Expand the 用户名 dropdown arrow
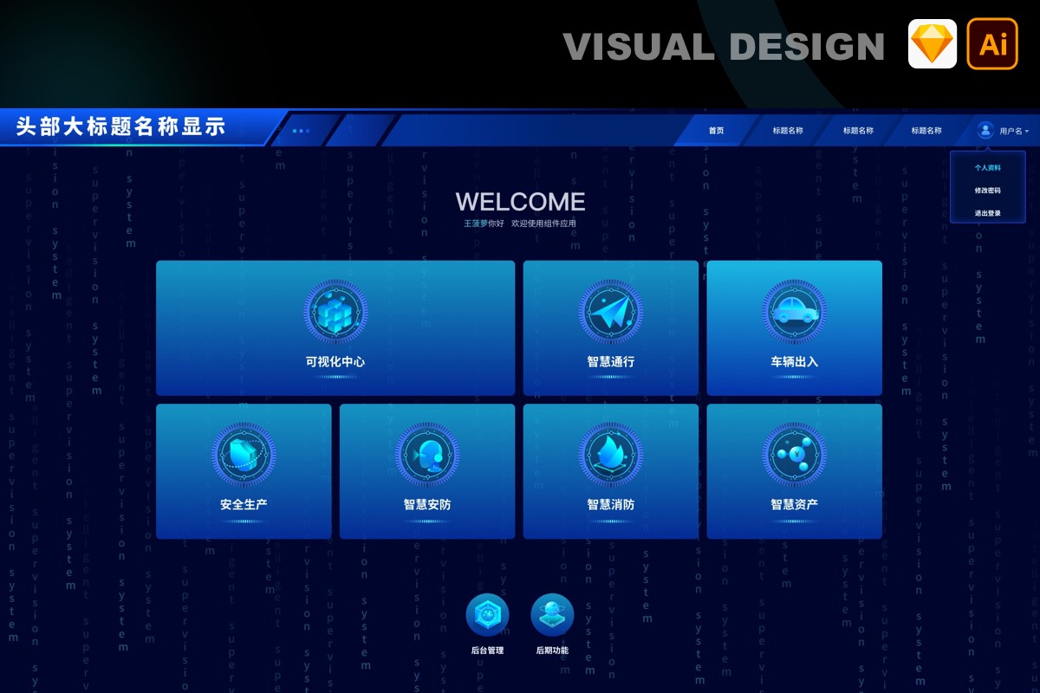 (1027, 132)
